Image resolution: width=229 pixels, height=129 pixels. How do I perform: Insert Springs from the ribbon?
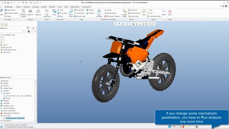coord(90,10)
